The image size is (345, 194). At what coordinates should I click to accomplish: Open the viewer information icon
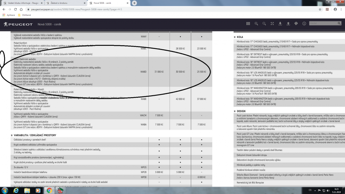(304, 23)
